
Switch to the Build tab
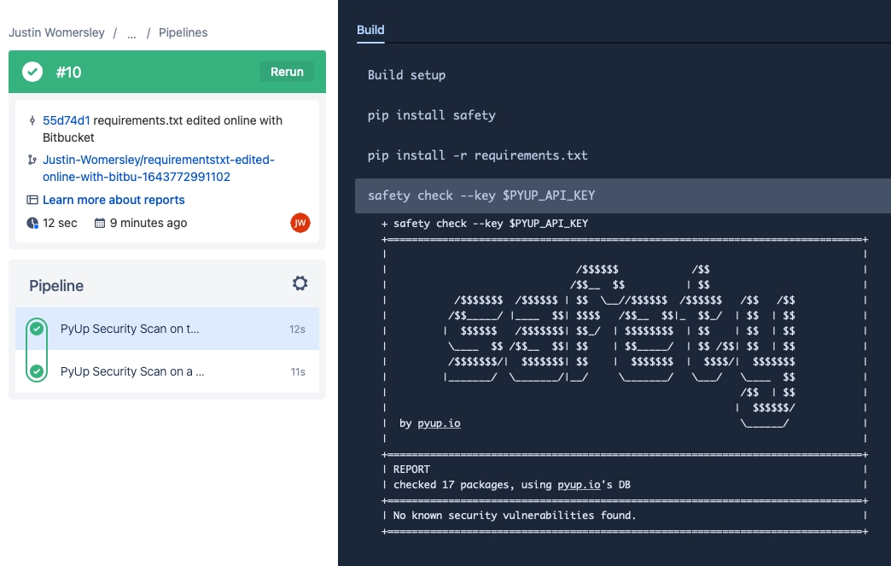tap(370, 30)
